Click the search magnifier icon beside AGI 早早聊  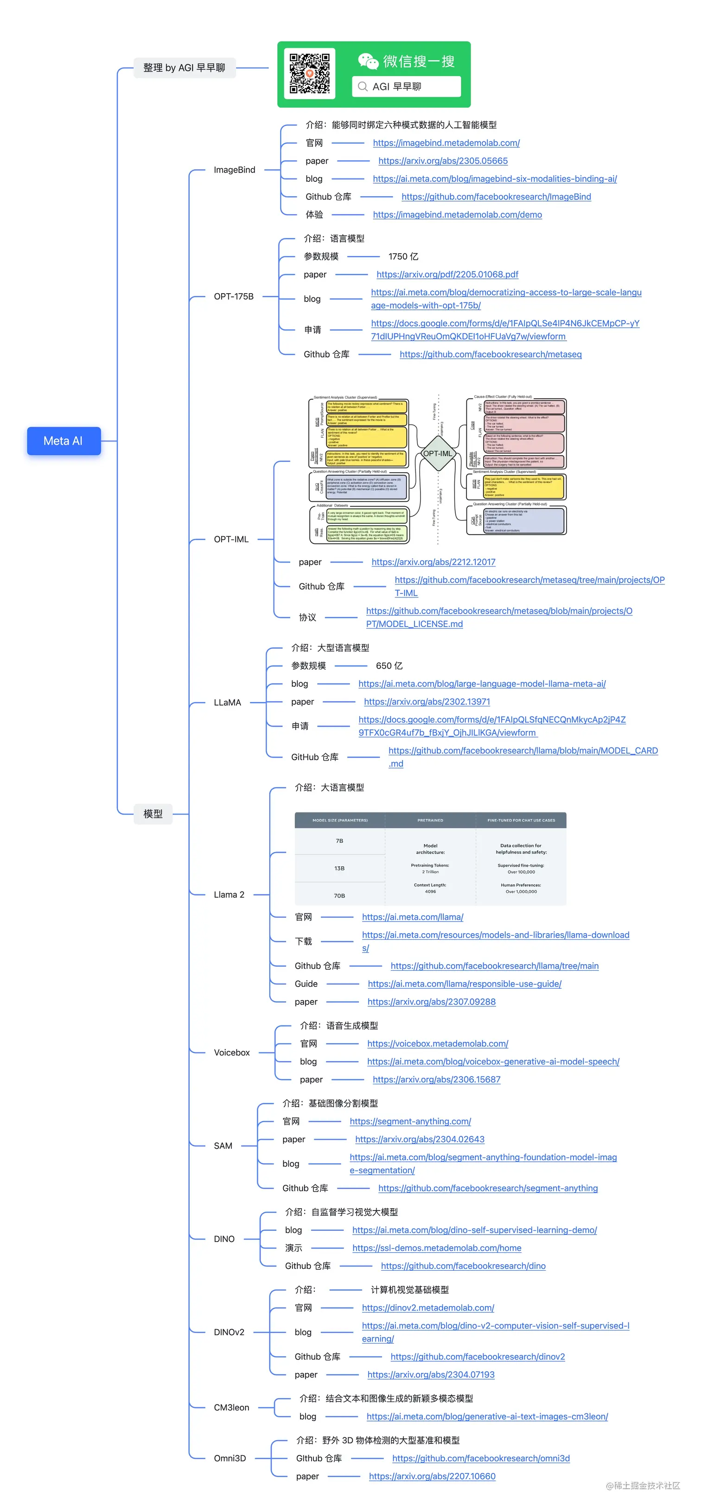pyautogui.click(x=363, y=86)
